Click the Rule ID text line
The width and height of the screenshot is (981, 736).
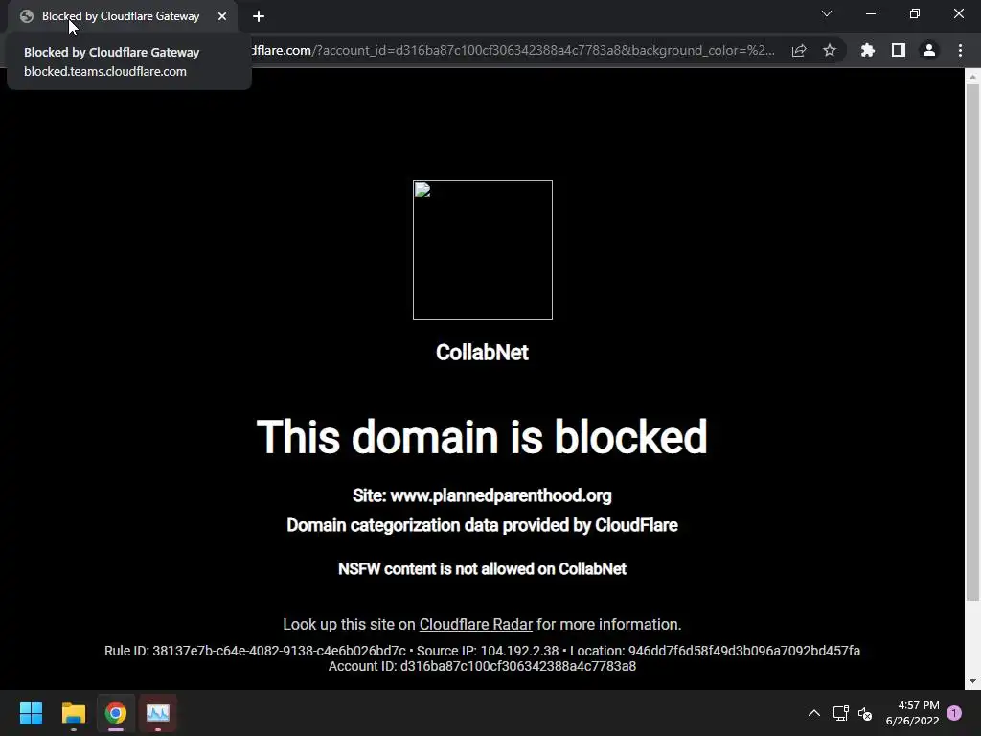tap(482, 651)
